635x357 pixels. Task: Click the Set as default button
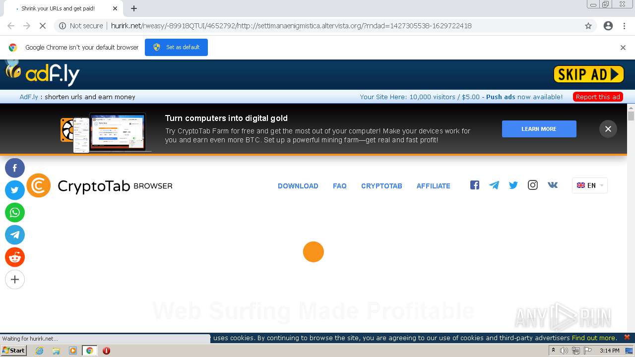click(176, 47)
